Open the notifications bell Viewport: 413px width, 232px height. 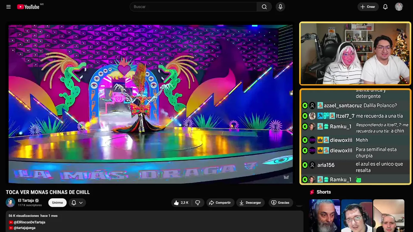point(385,7)
